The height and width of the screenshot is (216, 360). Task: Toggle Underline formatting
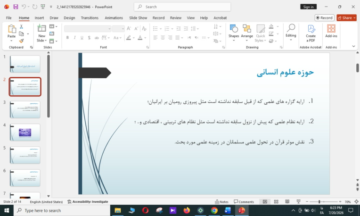(82, 37)
